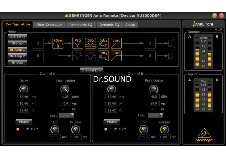226x158 pixels.
Task: Select 180° phase for Channel B
Action: point(116,129)
